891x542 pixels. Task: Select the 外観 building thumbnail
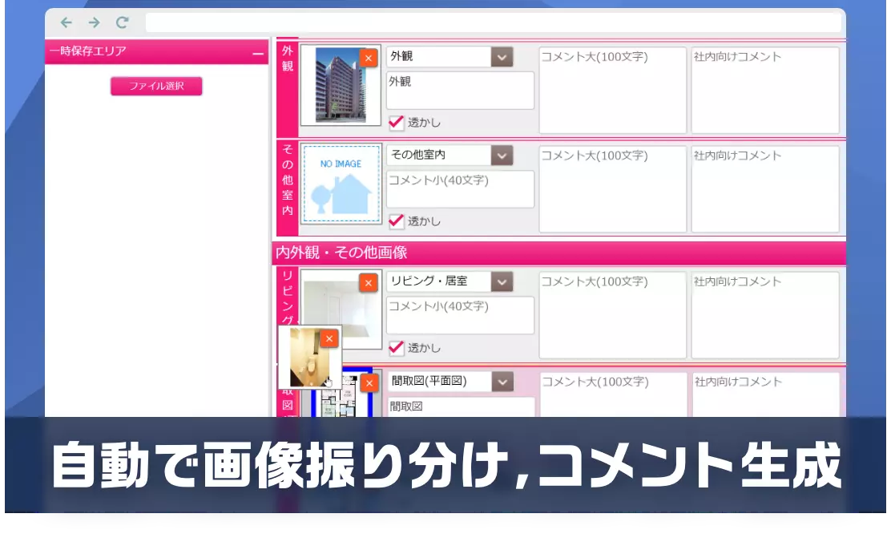[340, 85]
